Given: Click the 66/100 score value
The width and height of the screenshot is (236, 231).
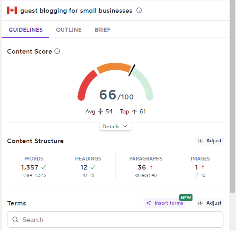Looking at the screenshot, I should (x=116, y=95).
